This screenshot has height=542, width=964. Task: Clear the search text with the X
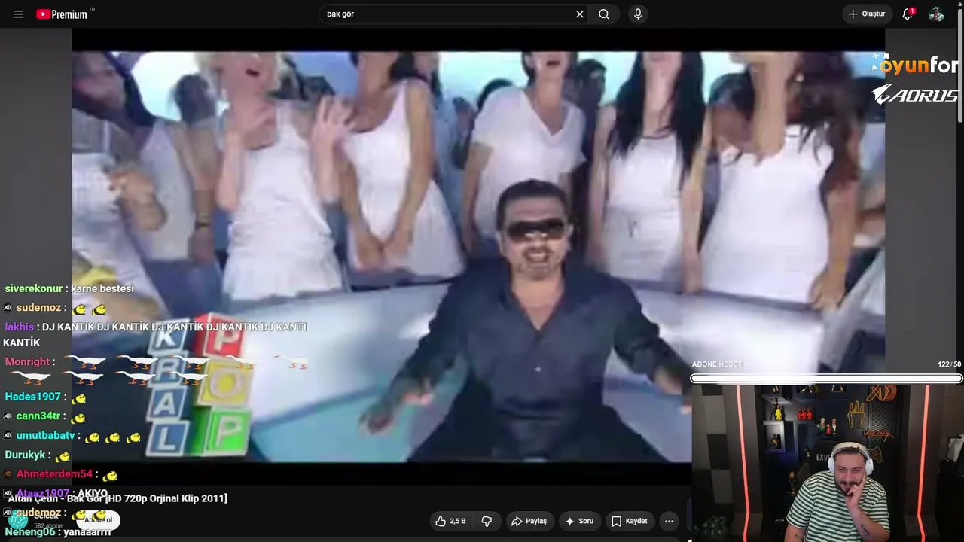(x=580, y=14)
